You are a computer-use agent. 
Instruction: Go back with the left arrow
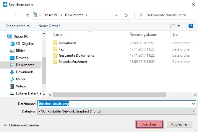6,15
